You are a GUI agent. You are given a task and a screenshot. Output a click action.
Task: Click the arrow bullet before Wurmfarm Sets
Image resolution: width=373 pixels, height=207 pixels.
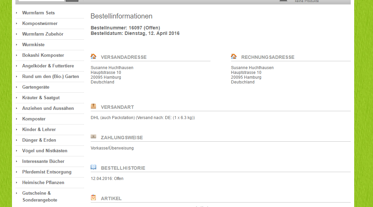coord(16,13)
